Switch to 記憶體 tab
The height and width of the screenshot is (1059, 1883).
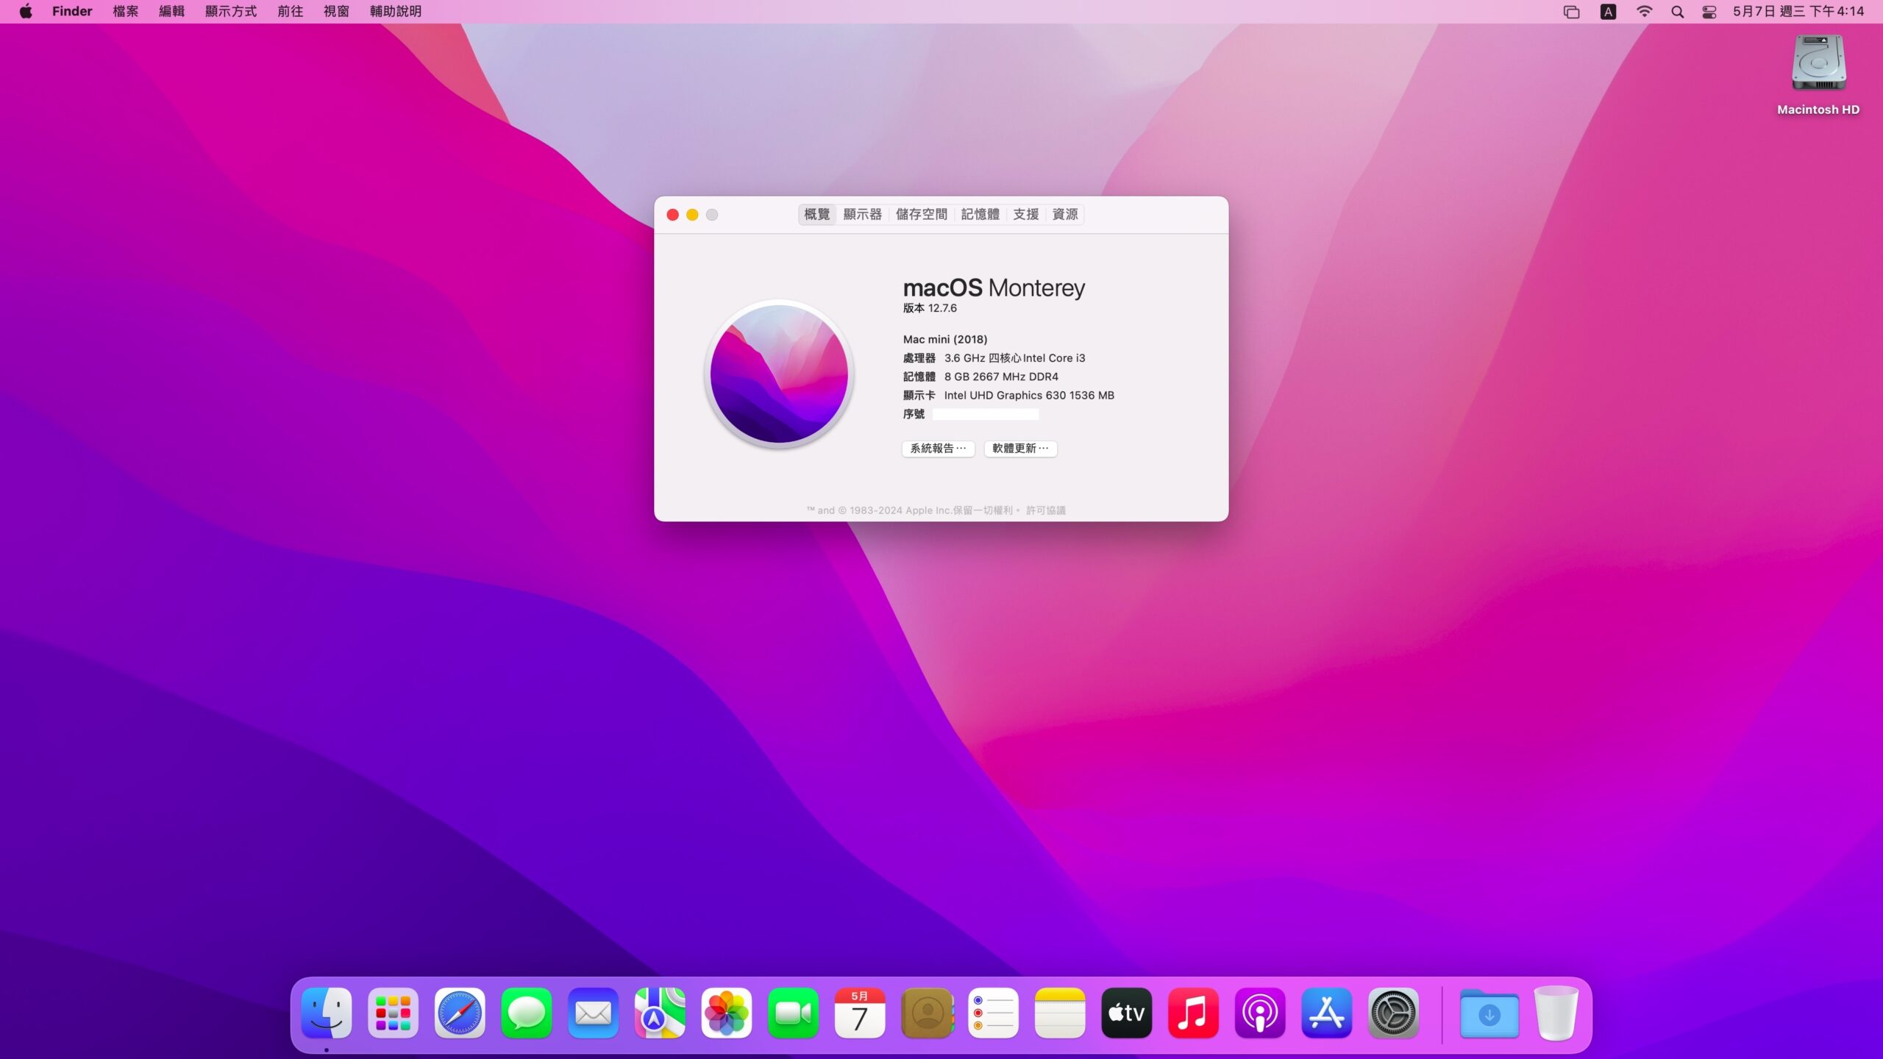(x=980, y=214)
